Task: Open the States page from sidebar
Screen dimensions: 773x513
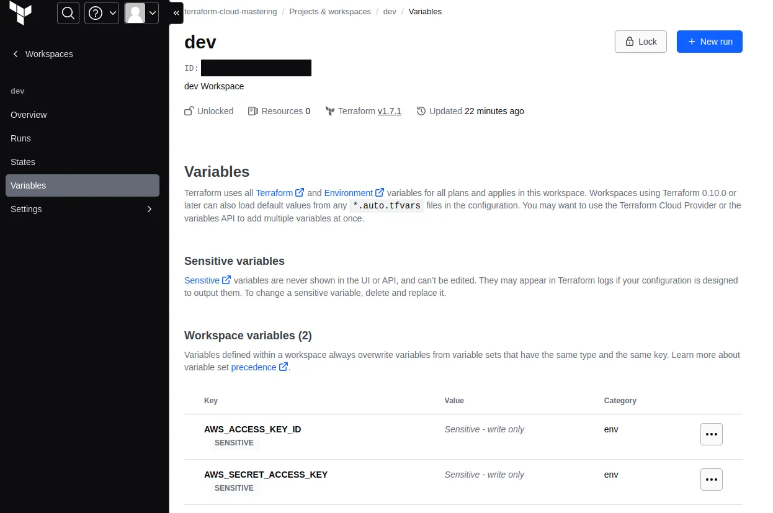Action: (23, 162)
